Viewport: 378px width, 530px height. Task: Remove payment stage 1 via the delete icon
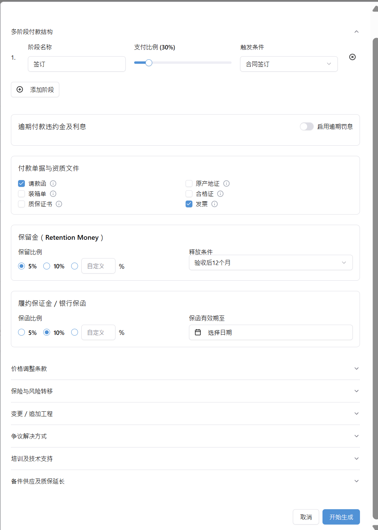352,57
